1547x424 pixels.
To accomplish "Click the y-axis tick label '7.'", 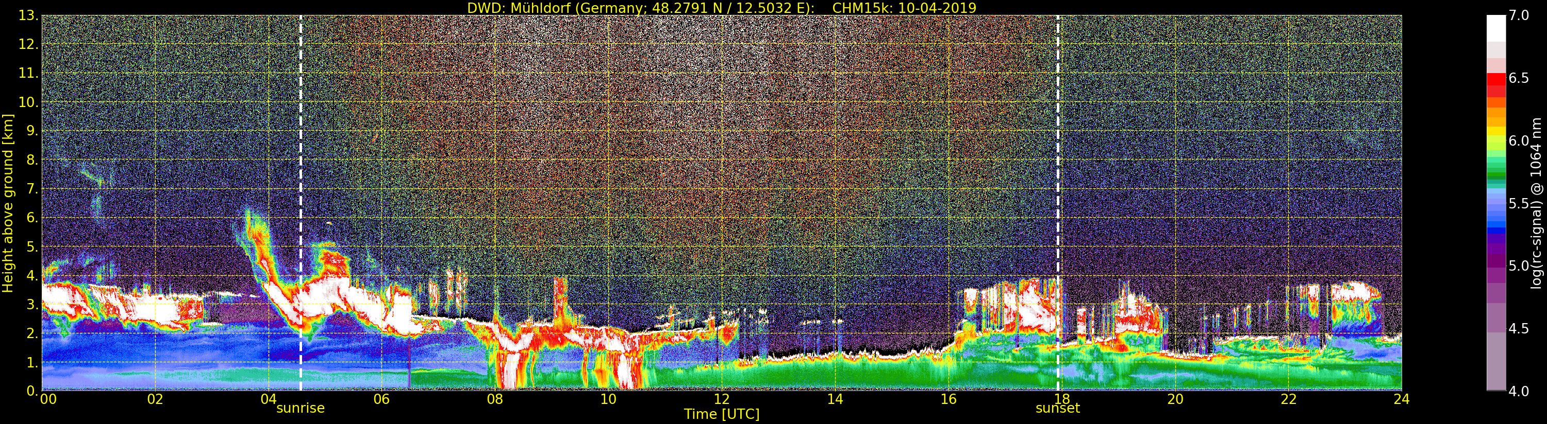I will [32, 189].
